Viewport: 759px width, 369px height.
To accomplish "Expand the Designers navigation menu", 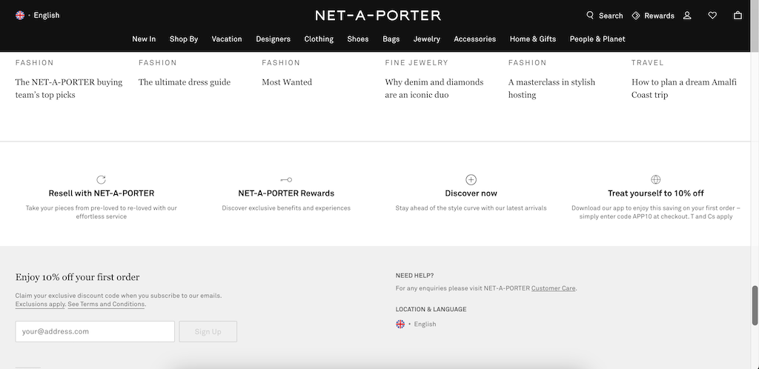I will click(273, 39).
